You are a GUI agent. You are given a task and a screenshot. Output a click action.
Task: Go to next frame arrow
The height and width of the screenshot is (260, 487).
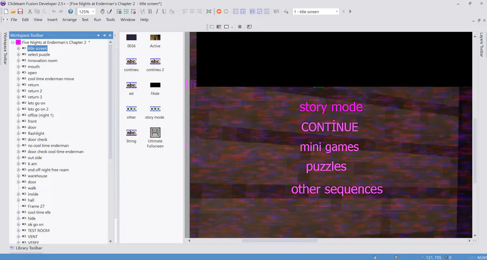click(x=350, y=11)
